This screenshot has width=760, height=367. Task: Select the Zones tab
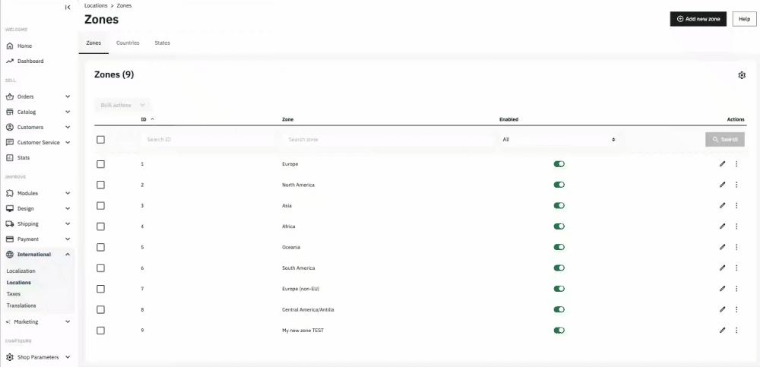[93, 43]
